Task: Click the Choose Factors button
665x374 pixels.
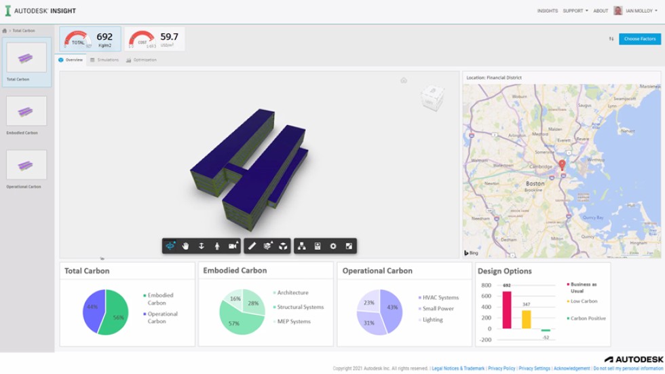Action: click(639, 39)
